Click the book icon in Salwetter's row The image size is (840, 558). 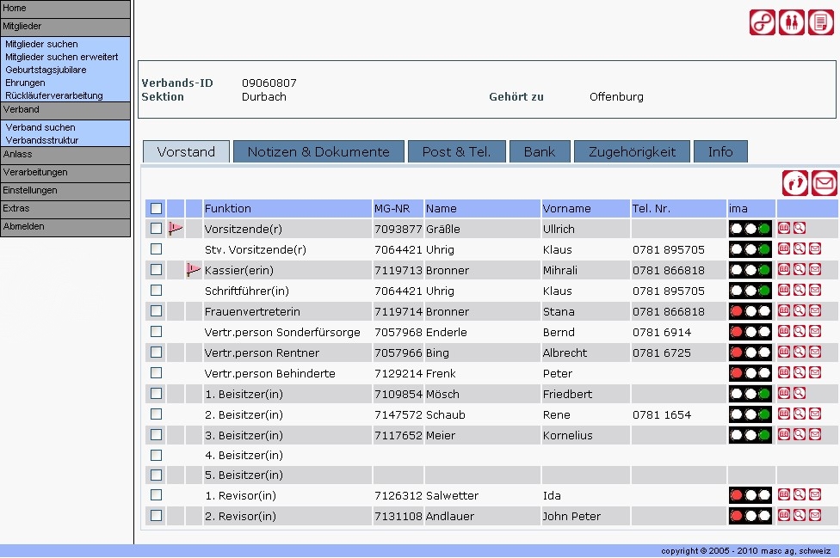(x=784, y=495)
